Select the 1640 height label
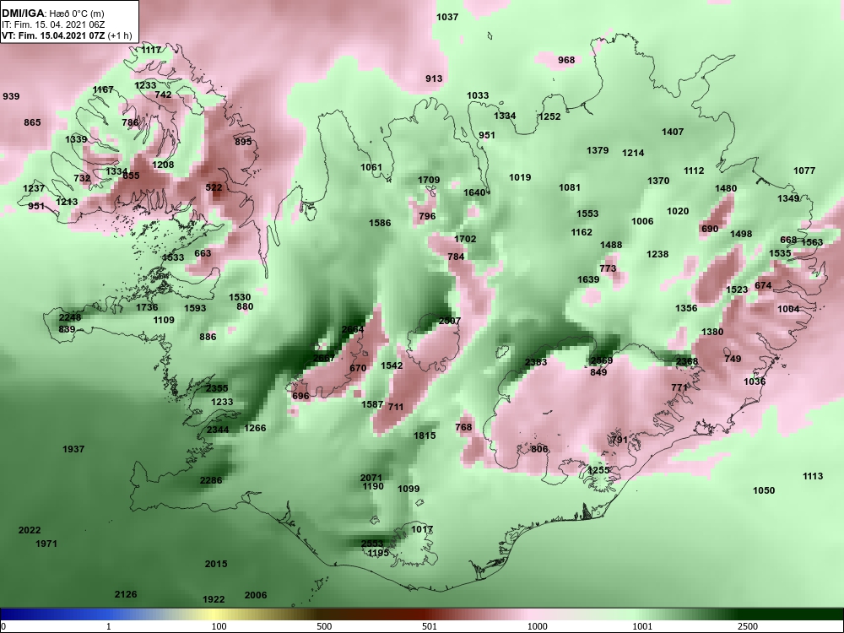844x633 pixels. [474, 192]
